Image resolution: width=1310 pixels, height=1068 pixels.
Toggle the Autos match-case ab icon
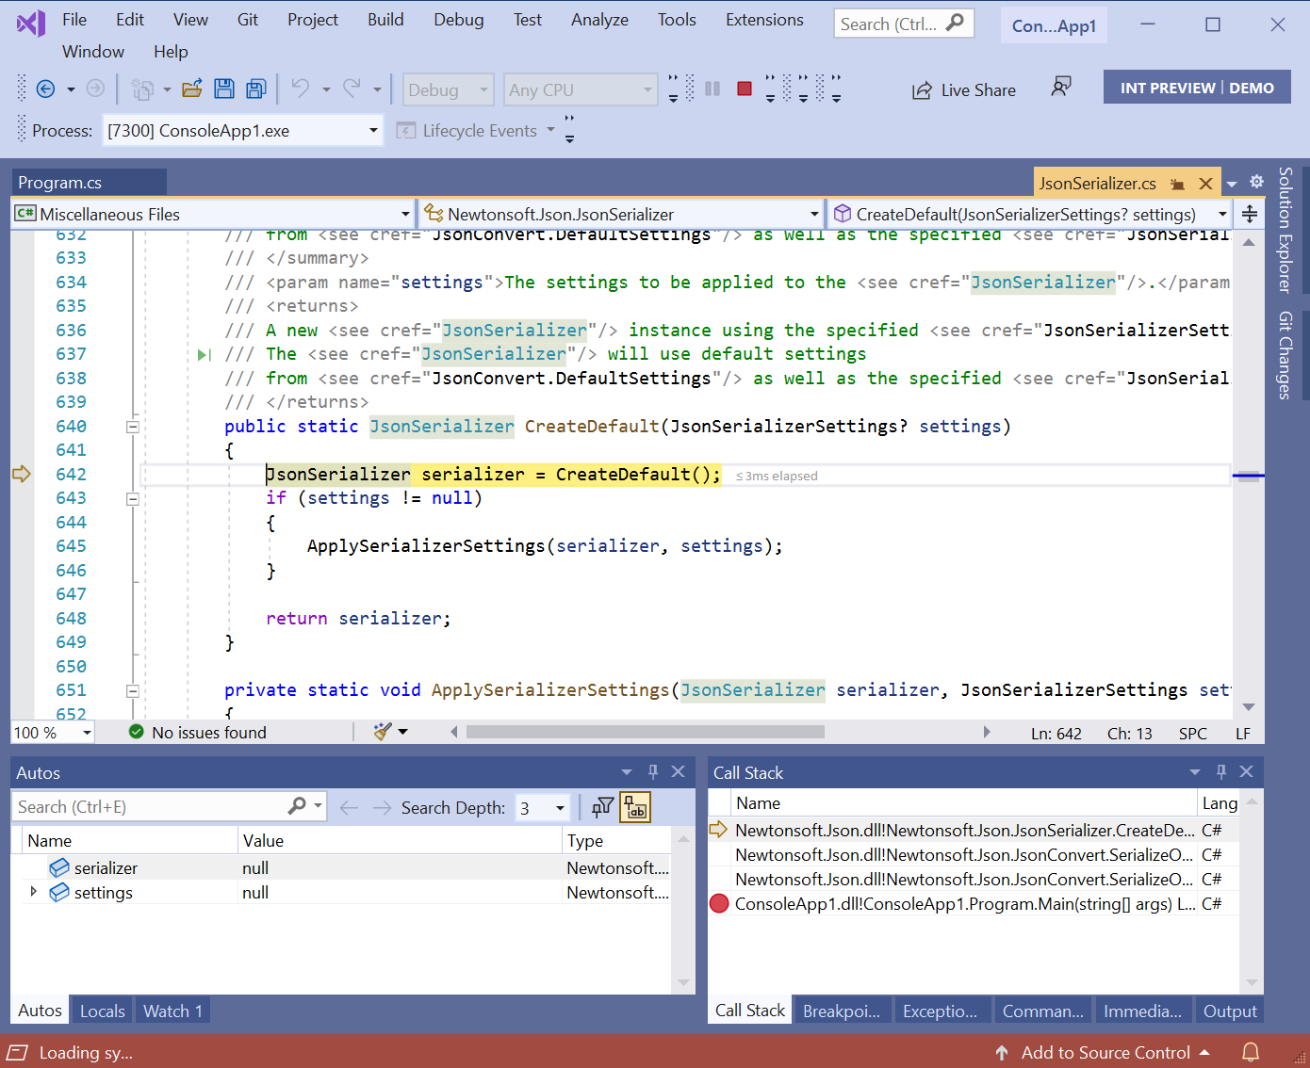(636, 807)
